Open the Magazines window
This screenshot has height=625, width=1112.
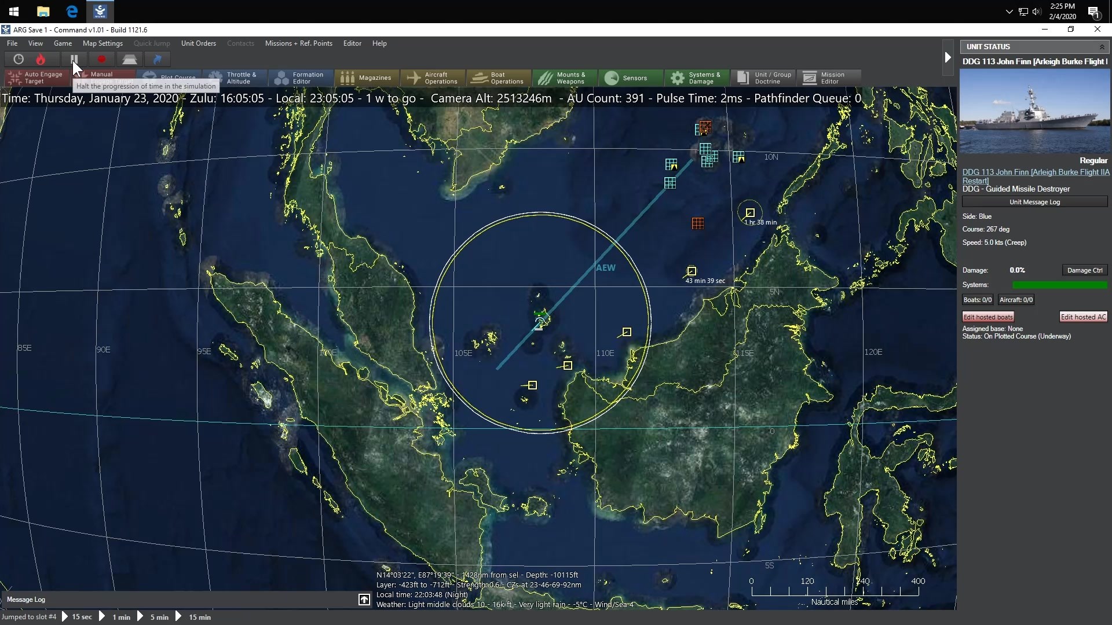pos(367,78)
